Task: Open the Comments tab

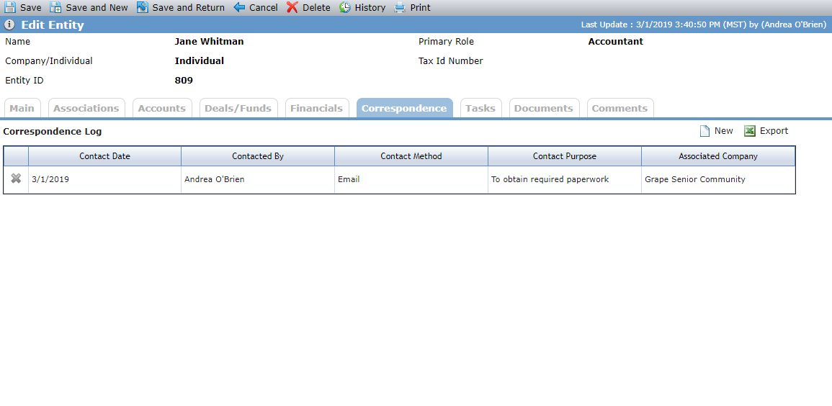Action: [x=619, y=108]
